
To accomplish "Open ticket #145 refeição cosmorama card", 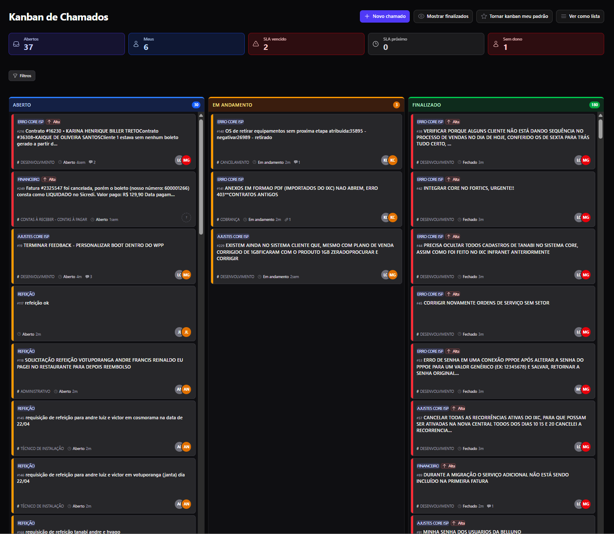I will coord(104,428).
